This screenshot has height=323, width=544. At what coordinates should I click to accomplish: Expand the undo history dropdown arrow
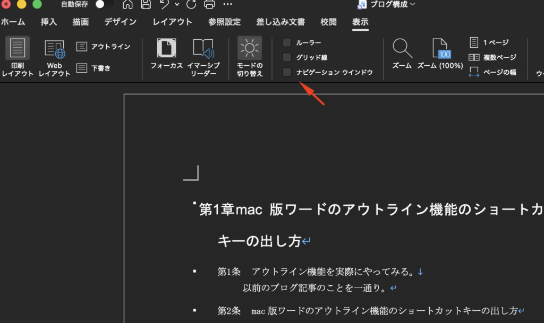pyautogui.click(x=176, y=5)
